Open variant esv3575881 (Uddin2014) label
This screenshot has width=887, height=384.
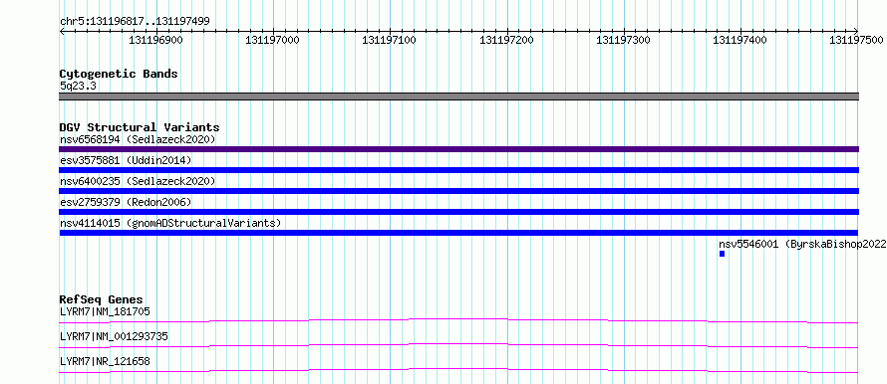tap(126, 160)
